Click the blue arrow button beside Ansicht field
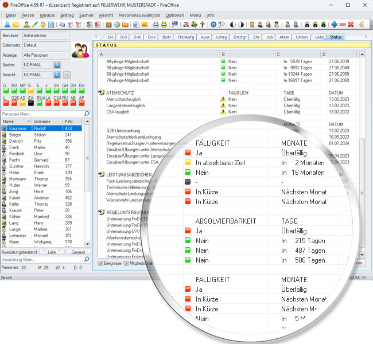This screenshot has height=344, width=373. tap(57, 75)
